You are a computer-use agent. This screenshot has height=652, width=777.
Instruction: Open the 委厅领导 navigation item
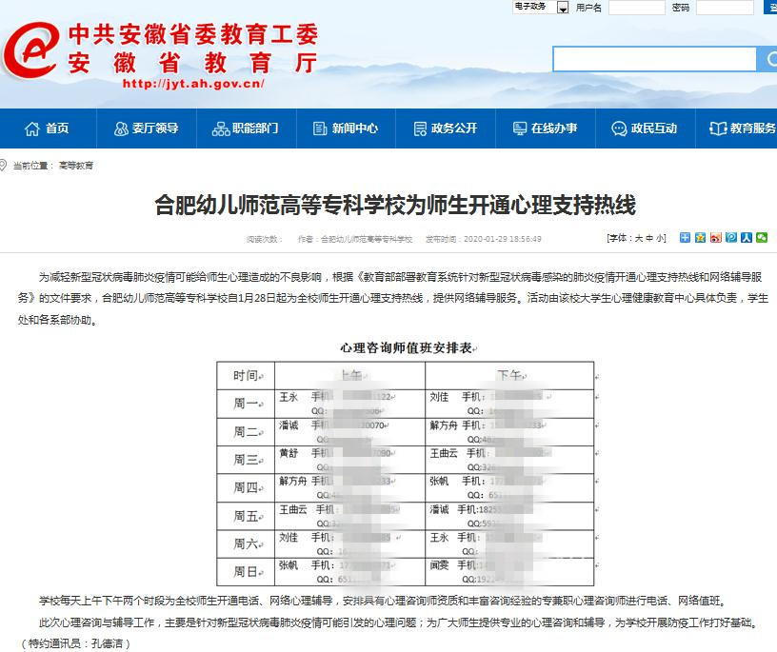click(147, 128)
